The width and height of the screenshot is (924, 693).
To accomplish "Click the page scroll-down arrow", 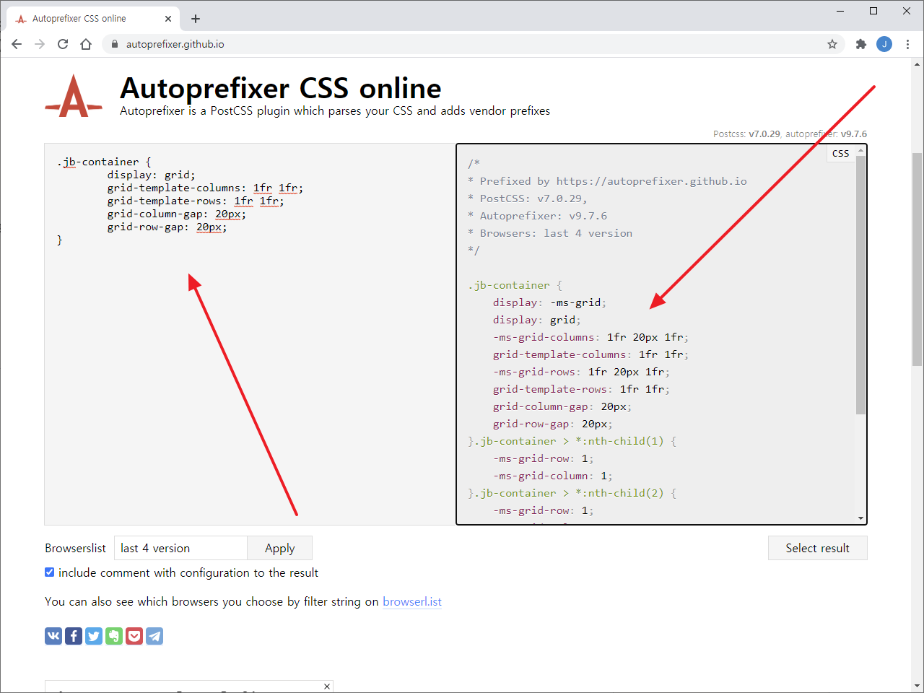I will 917,687.
